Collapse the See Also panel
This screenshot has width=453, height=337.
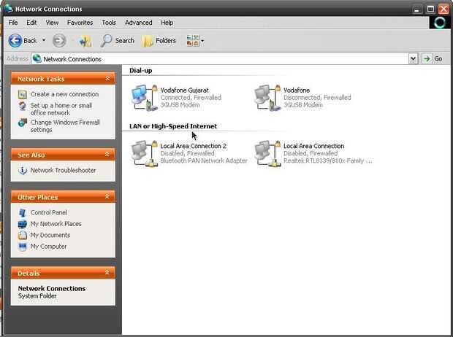[107, 155]
